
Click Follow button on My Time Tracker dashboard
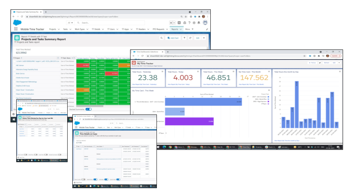(x=313, y=63)
